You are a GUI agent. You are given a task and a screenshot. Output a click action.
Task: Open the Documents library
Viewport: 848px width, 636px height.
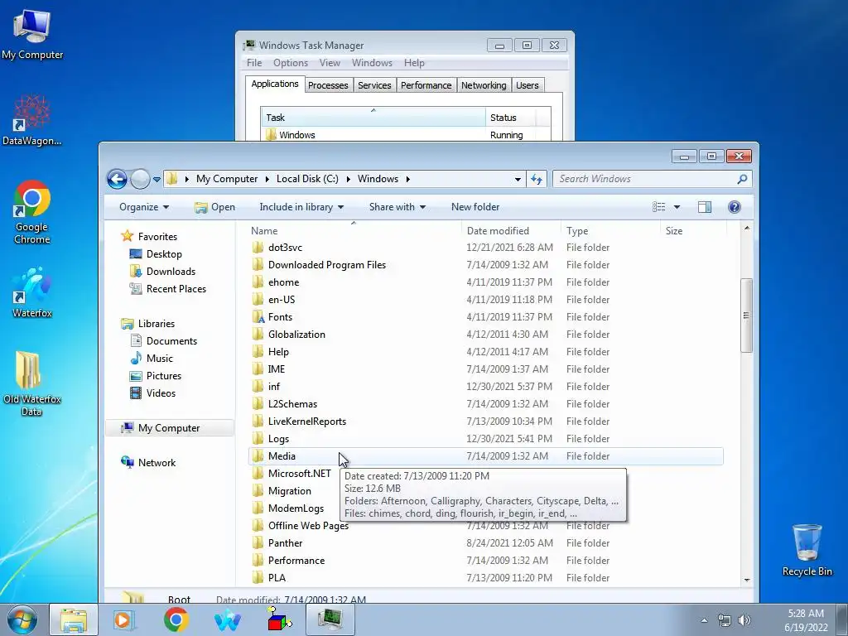pyautogui.click(x=171, y=341)
